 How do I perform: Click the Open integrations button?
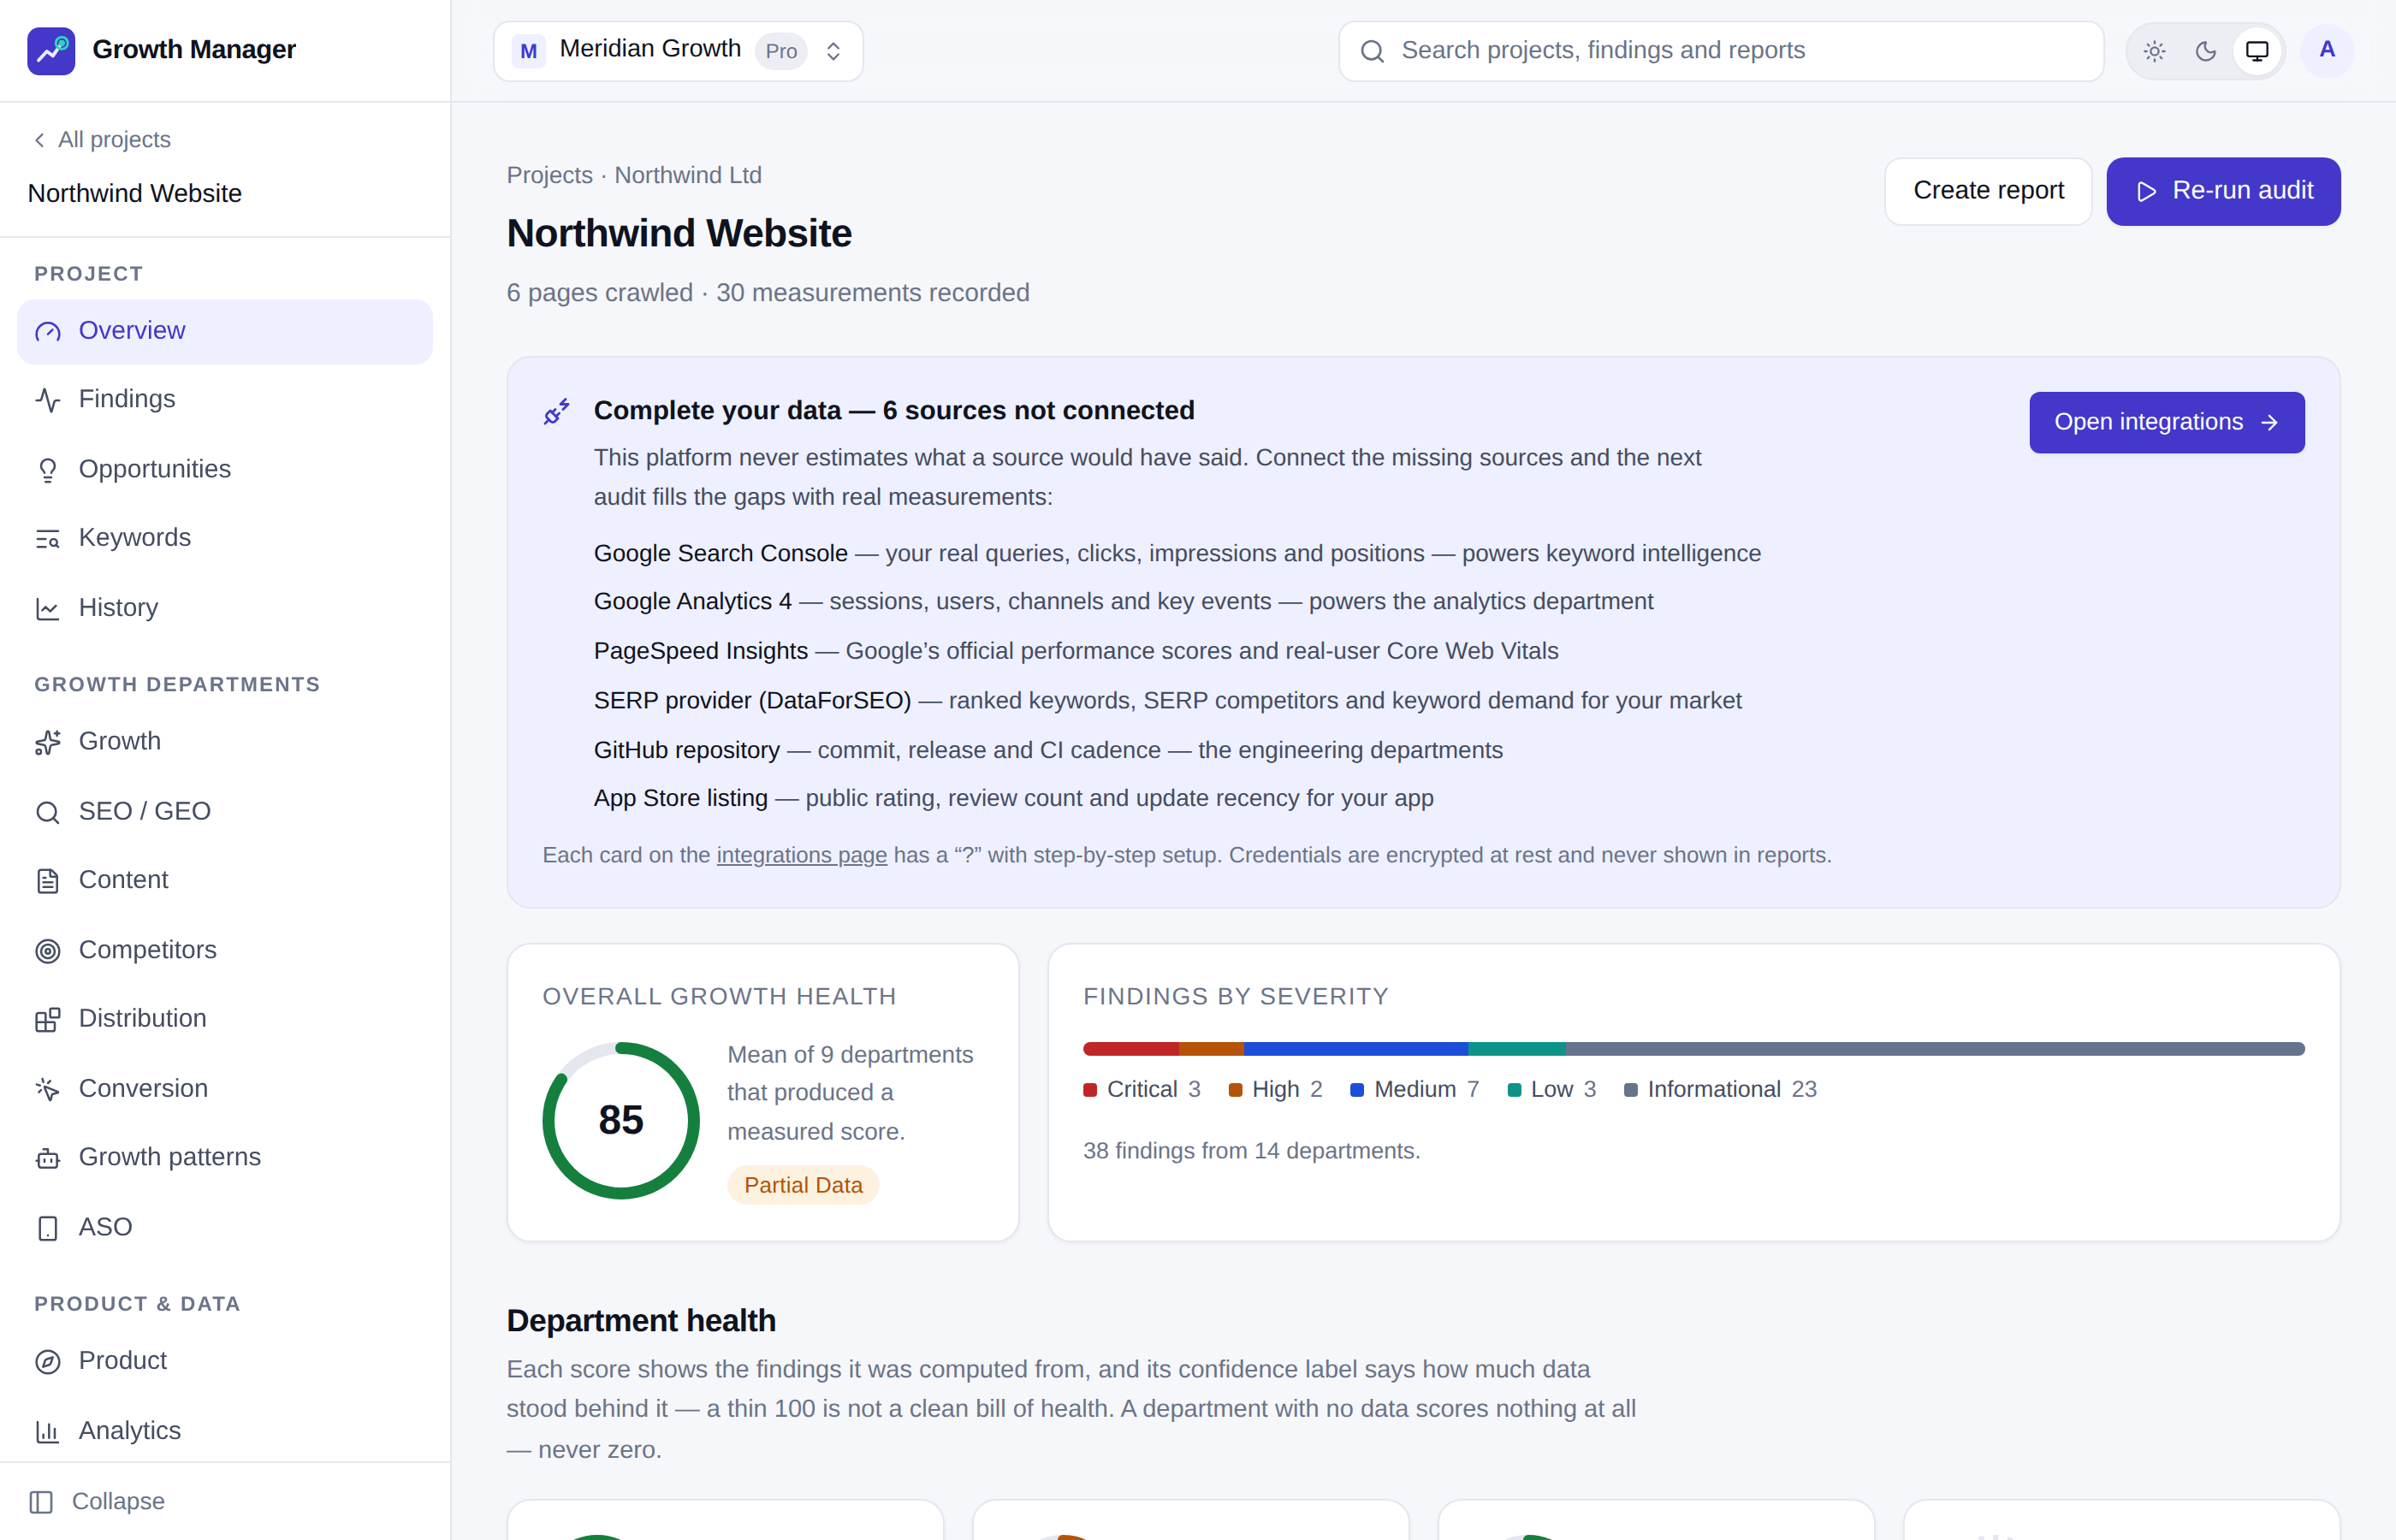click(2166, 423)
